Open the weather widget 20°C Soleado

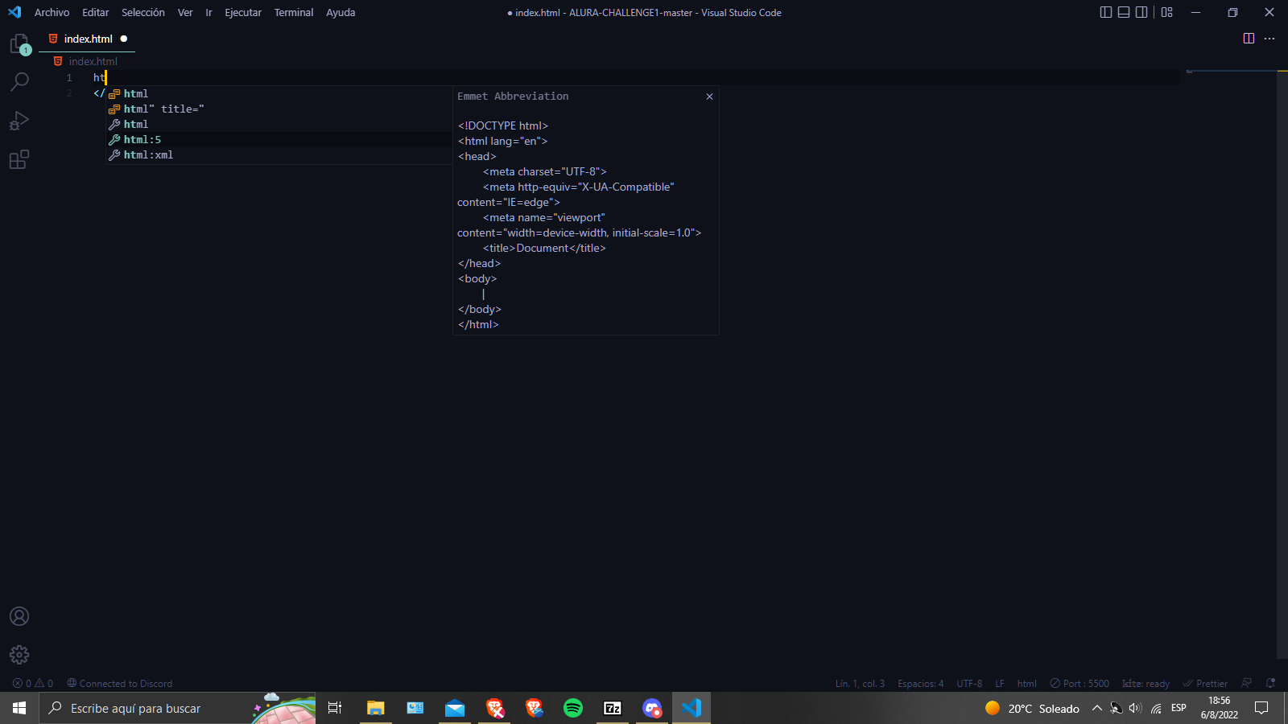(x=1032, y=708)
